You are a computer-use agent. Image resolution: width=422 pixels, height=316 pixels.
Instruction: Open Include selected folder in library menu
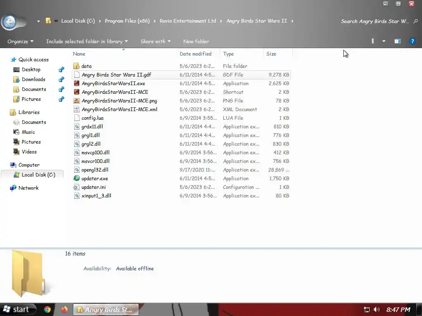coord(87,42)
